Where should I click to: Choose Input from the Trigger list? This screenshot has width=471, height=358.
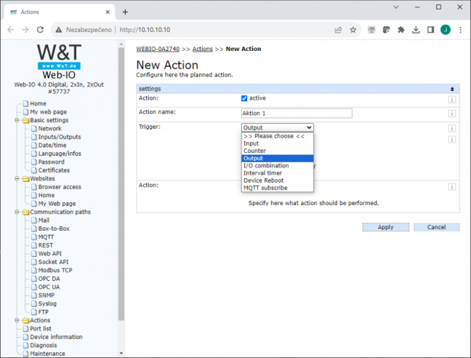click(x=277, y=143)
